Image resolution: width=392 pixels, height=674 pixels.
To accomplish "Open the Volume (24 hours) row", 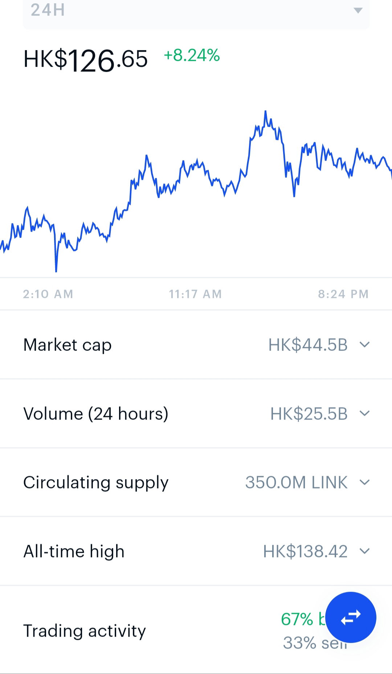I will point(196,413).
